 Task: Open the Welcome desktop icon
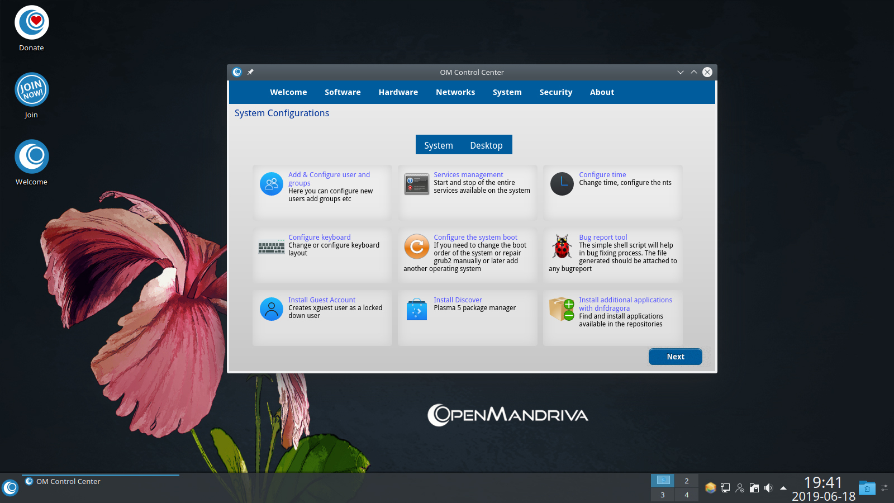[x=31, y=157]
